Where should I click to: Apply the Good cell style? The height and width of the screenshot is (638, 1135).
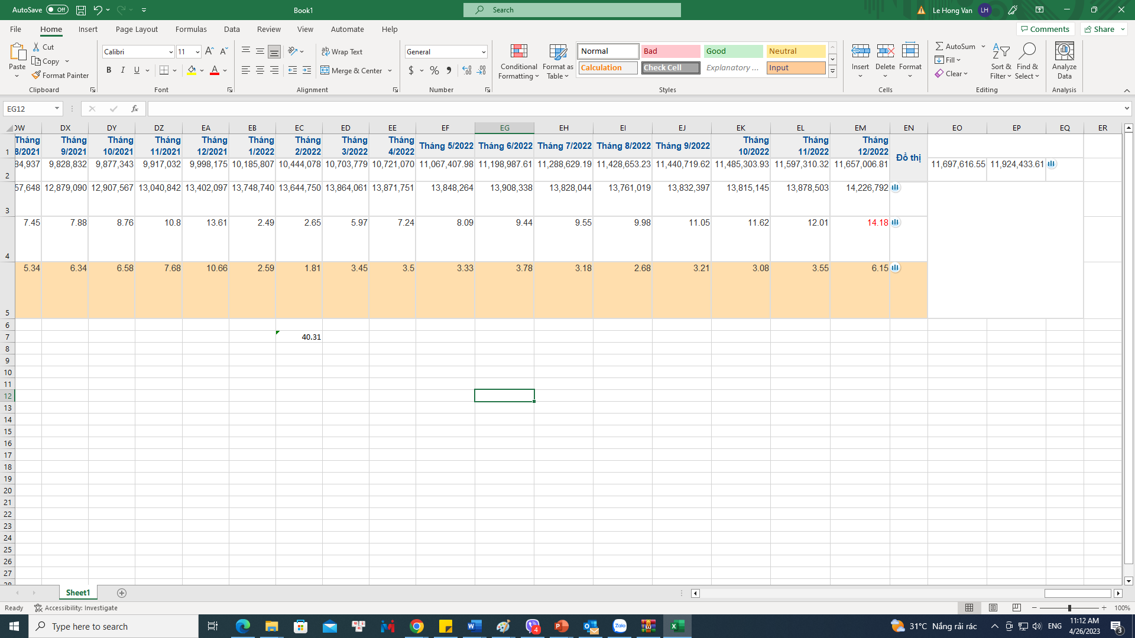click(733, 51)
